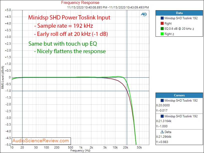
Task: Click the dark blue swatch in the second Cursors row
Action: click(x=162, y=116)
